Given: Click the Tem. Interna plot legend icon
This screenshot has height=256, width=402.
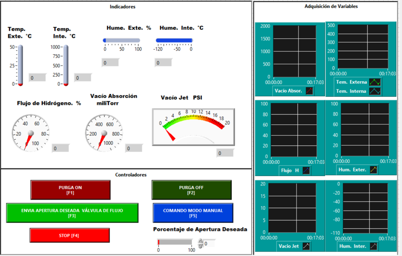Looking at the screenshot, I should coord(375,91).
